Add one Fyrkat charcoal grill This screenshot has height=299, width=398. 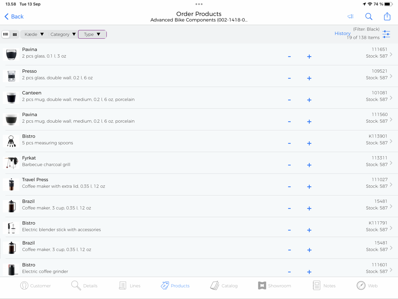[x=309, y=165]
